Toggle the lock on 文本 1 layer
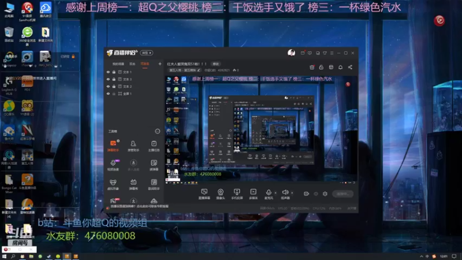Image resolution: width=462 pixels, height=260 pixels. click(x=114, y=72)
